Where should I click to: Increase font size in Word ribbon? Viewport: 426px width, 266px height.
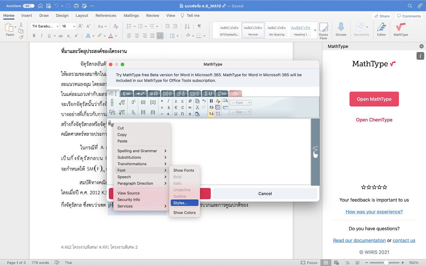pyautogui.click(x=81, y=26)
